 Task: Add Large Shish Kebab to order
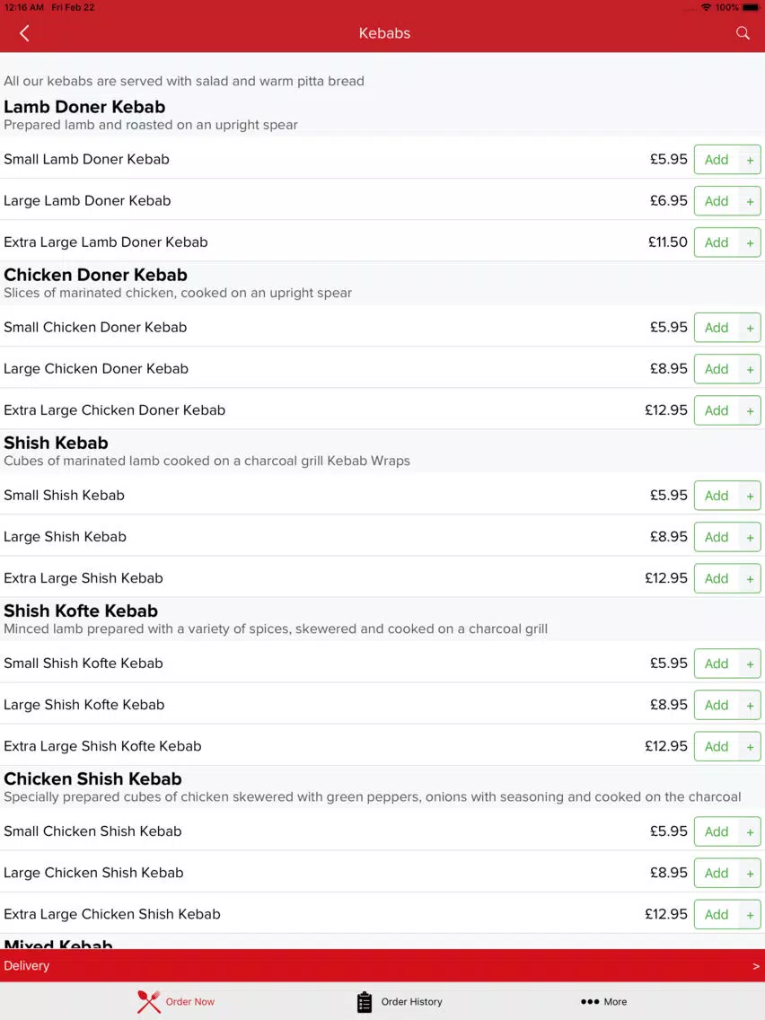coord(717,537)
